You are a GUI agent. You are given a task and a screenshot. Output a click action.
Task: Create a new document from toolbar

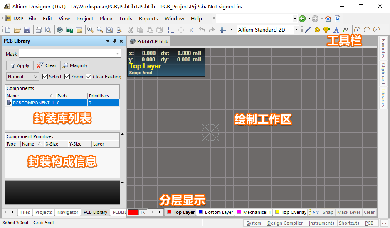tap(8, 30)
